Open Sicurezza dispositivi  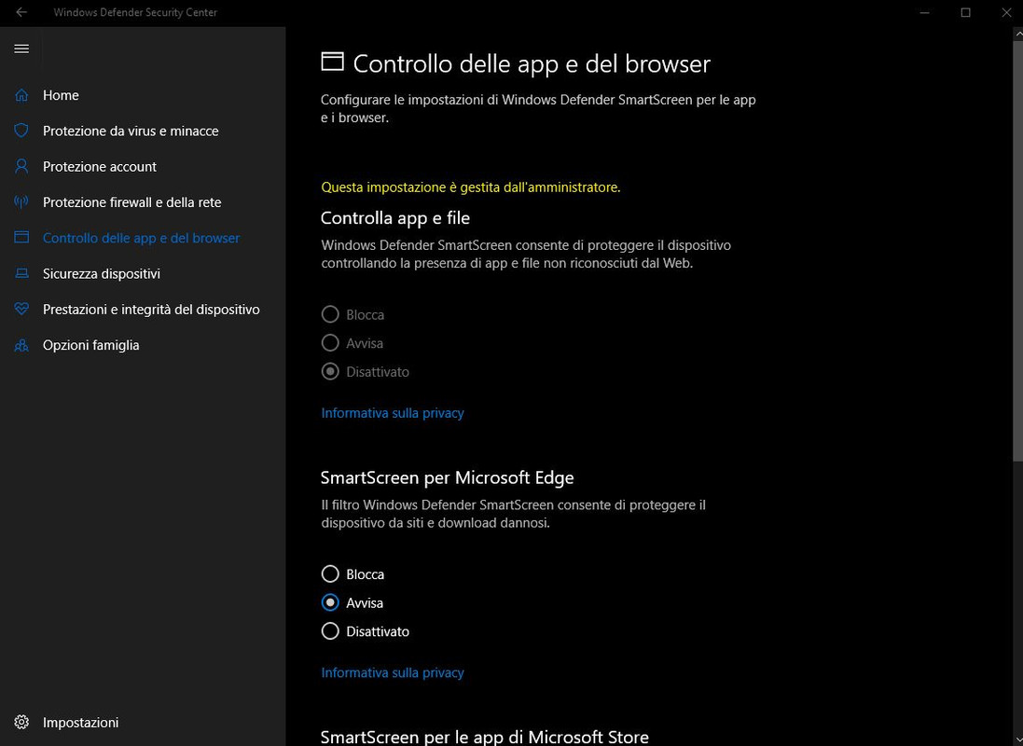tap(143, 273)
